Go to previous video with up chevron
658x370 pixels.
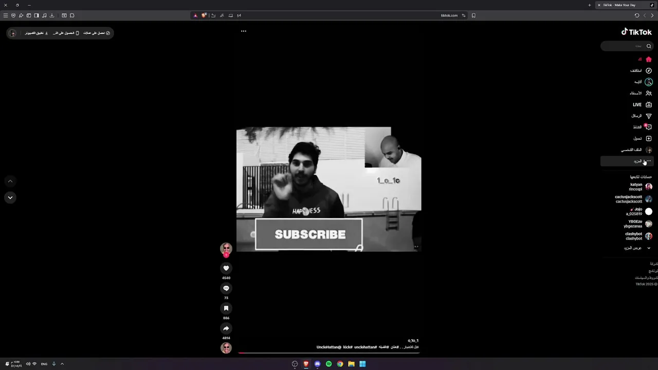coord(10,181)
